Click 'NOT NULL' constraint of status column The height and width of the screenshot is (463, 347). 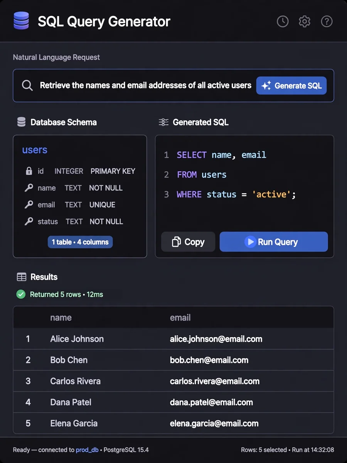tap(106, 221)
